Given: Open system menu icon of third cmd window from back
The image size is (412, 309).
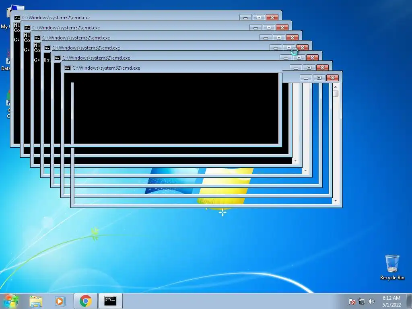Looking at the screenshot, I should (x=37, y=38).
